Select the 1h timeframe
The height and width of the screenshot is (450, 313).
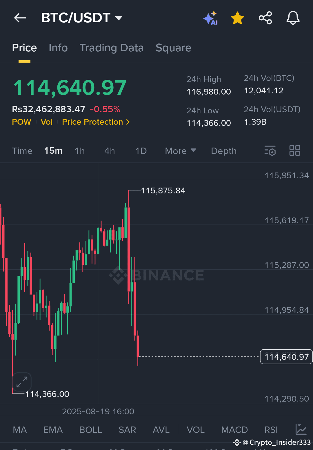click(80, 151)
